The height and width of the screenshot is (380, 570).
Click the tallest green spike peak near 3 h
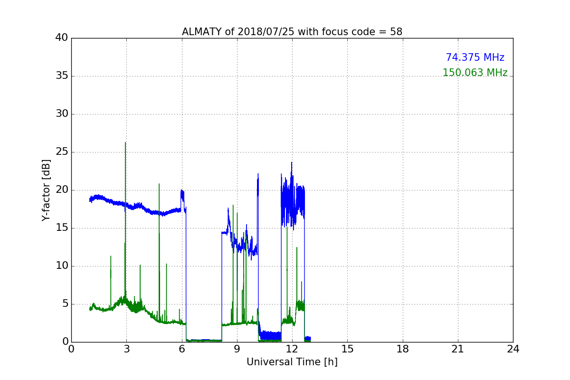coord(125,142)
